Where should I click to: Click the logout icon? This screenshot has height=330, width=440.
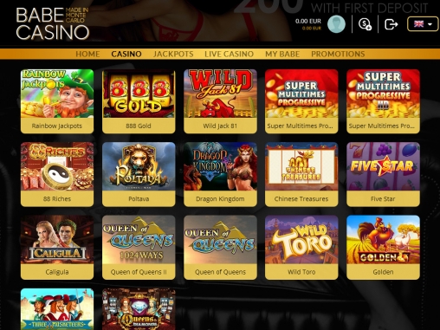[391, 24]
